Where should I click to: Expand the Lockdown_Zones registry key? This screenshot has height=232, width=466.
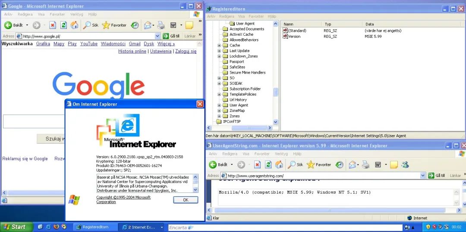pos(219,56)
